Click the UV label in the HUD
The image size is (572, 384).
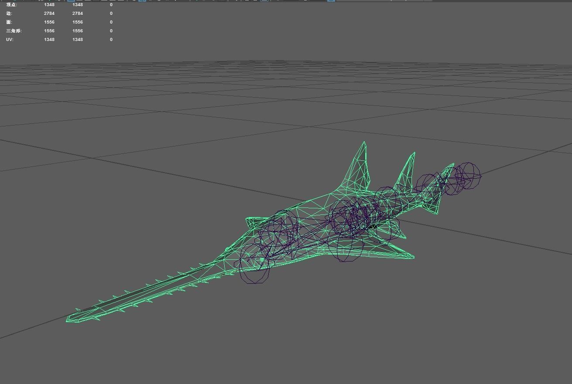9,39
